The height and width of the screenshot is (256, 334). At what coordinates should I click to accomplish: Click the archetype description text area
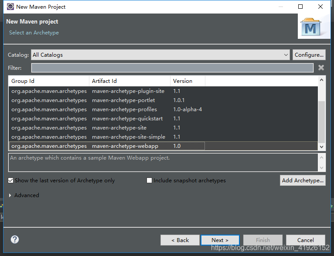pos(163,163)
